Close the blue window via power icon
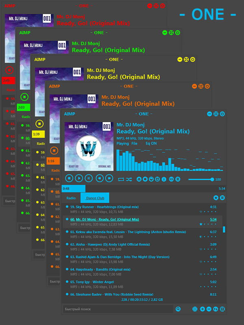244x325 pixels. [222, 114]
